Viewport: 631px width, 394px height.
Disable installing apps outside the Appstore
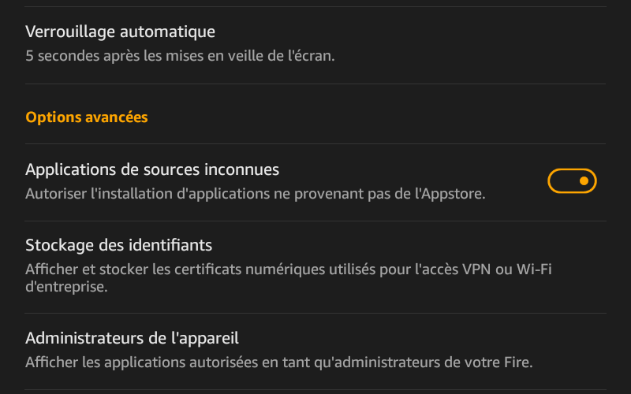(572, 181)
